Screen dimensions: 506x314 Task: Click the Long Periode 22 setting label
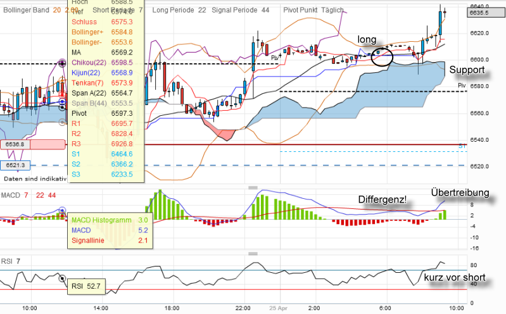coord(179,10)
